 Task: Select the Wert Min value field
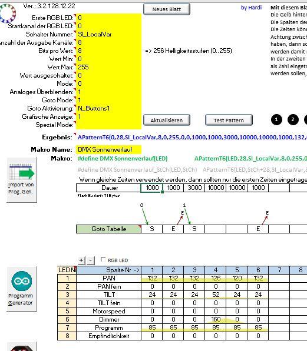[x=109, y=59]
